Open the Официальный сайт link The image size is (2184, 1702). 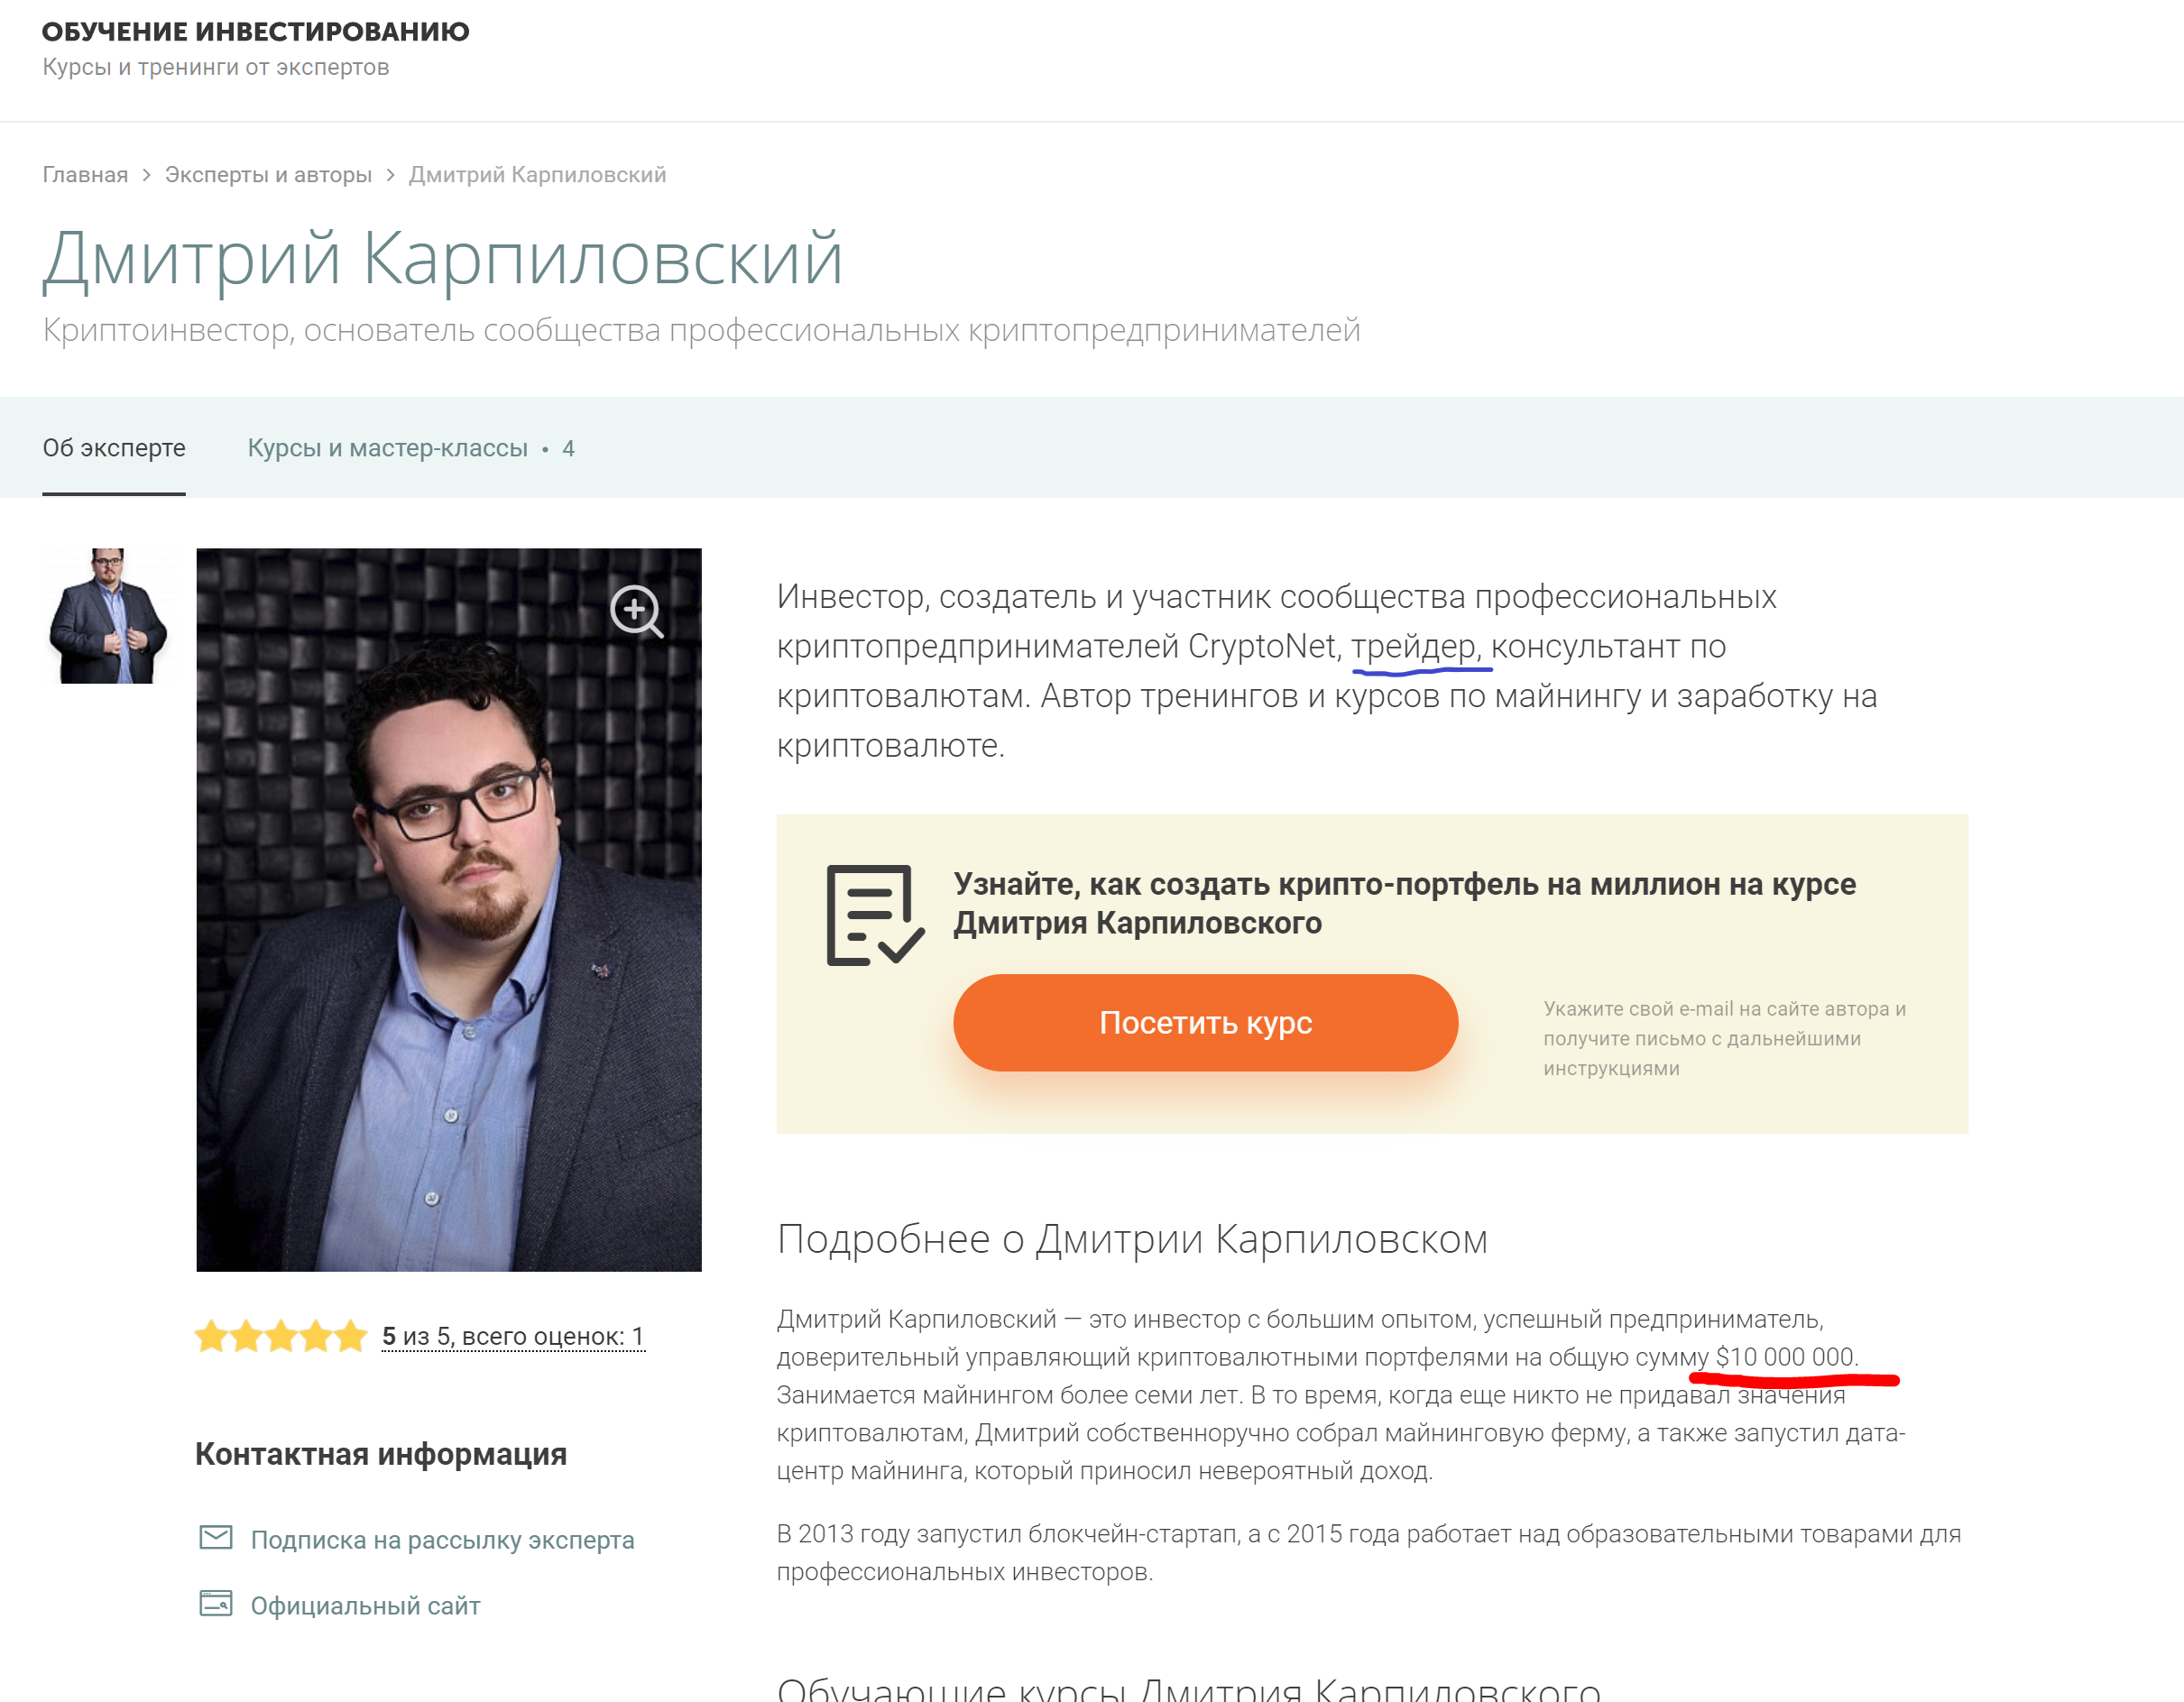click(365, 1606)
